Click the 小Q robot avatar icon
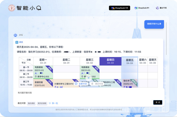This screenshot has width=177, height=117. click(x=15, y=35)
